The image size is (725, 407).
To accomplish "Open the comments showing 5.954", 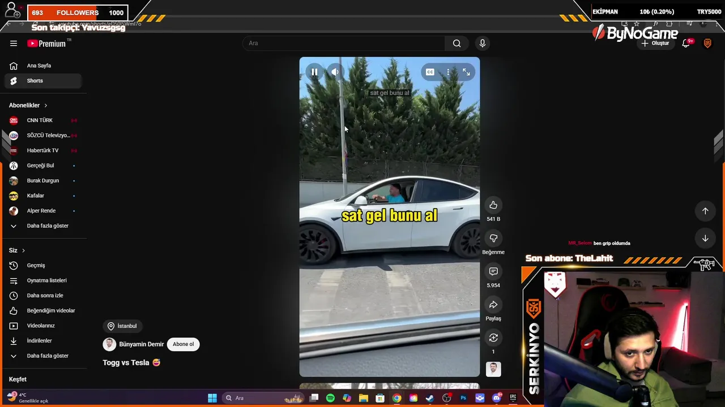I will point(493,272).
